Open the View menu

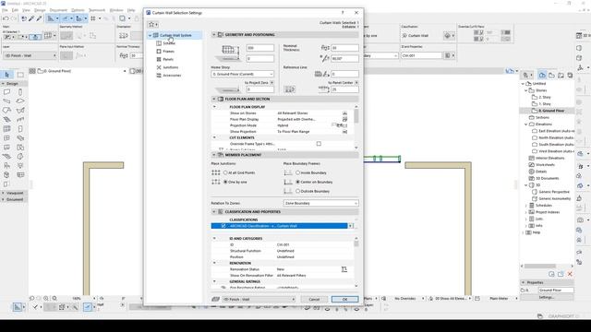pyautogui.click(x=26, y=10)
